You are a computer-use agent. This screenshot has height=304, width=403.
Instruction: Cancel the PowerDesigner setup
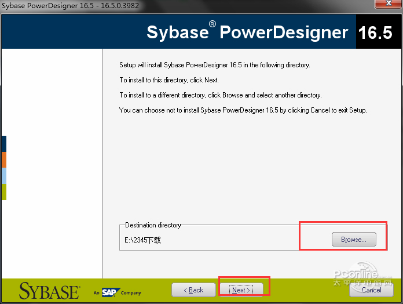pos(371,290)
